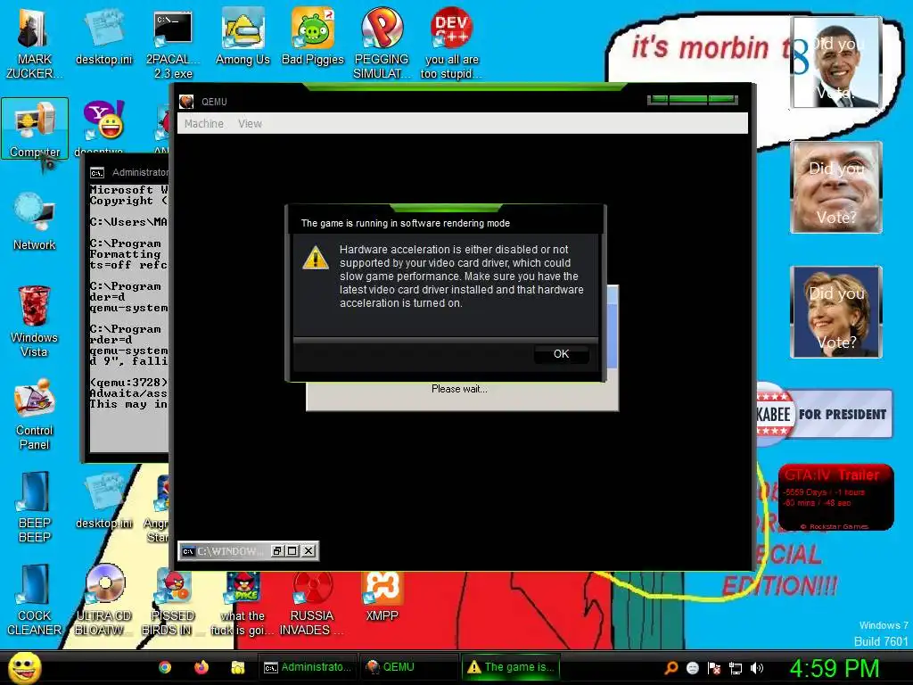Click the GTA:IV Trailer countdown gadget
The image size is (913, 685).
point(835,498)
